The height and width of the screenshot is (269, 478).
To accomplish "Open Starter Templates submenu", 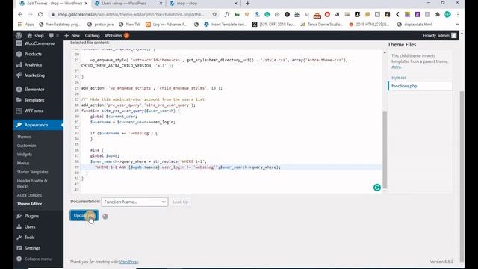I will pos(33,172).
